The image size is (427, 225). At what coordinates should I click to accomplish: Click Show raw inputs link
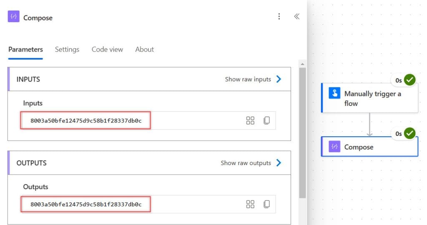(x=248, y=79)
